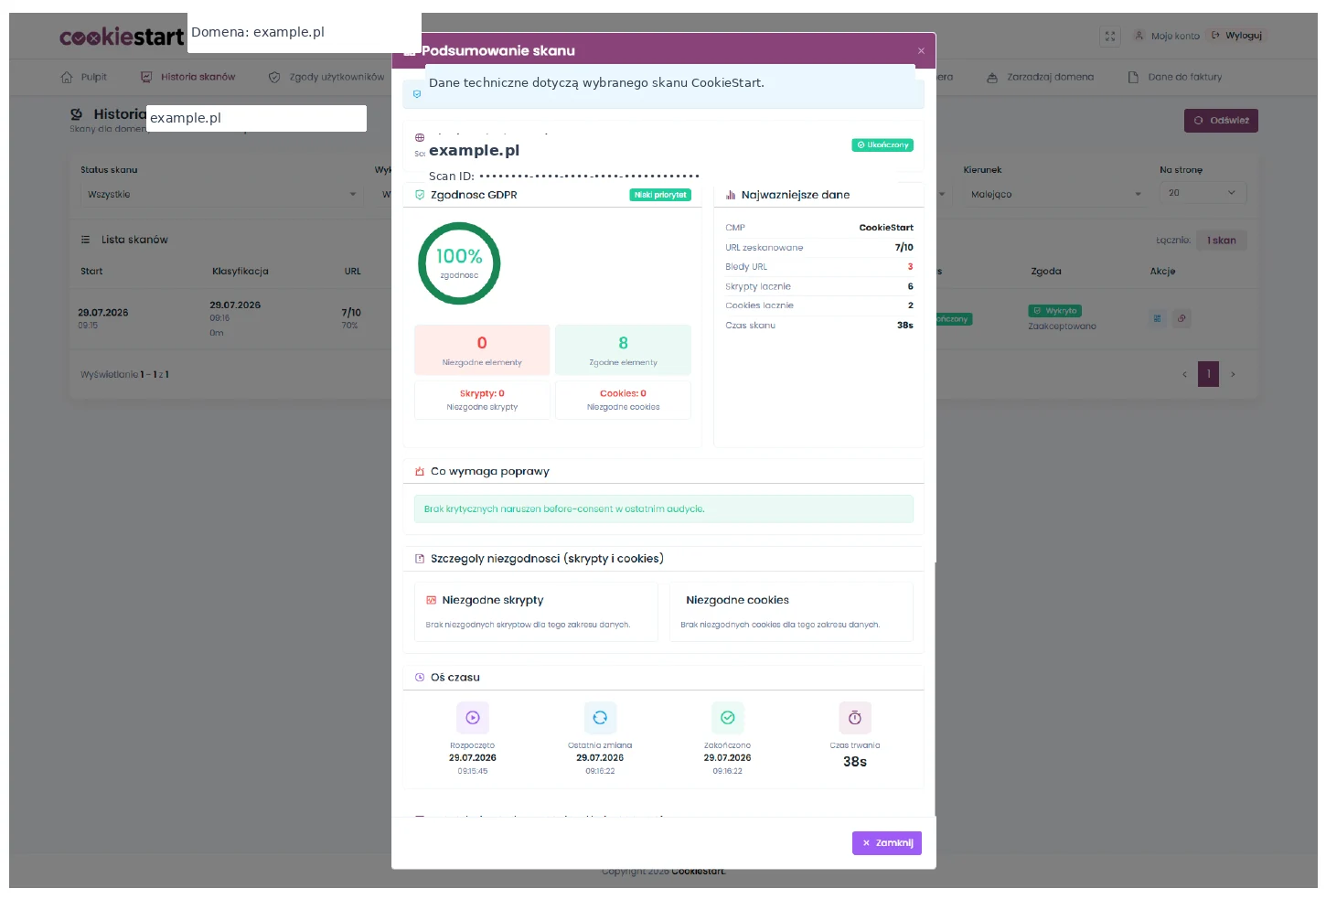This screenshot has height=910, width=1326.
Task: Expand the Status skanu Wszystkie dropdown
Action: point(221,194)
